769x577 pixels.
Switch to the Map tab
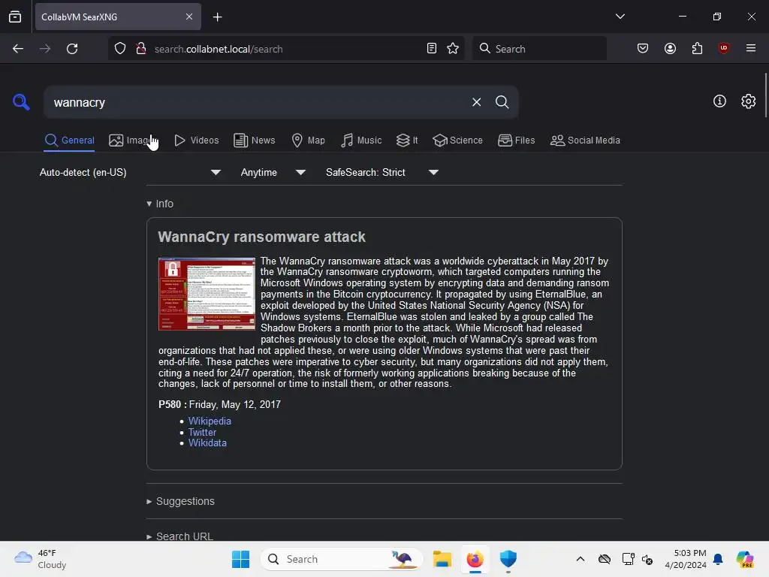(308, 140)
